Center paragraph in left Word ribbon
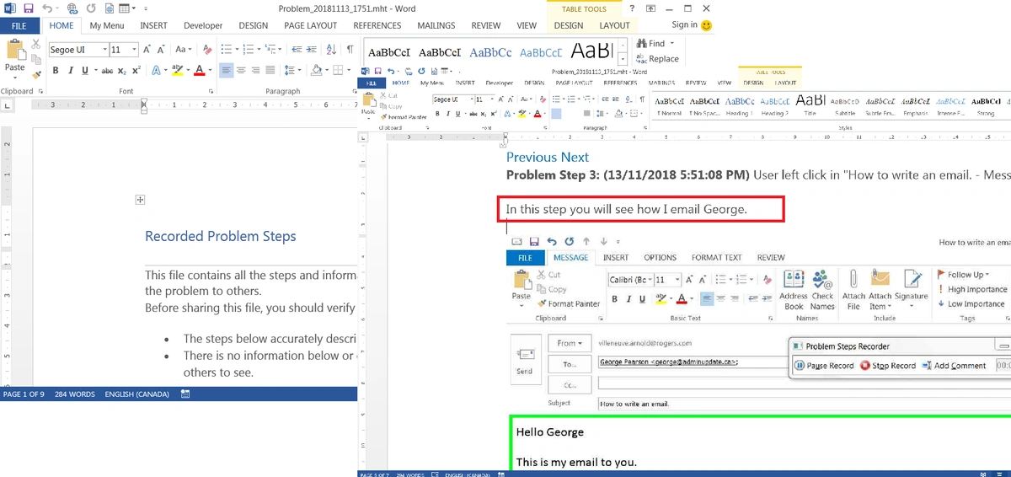Viewport: 1011px width, 477px height. click(x=242, y=71)
